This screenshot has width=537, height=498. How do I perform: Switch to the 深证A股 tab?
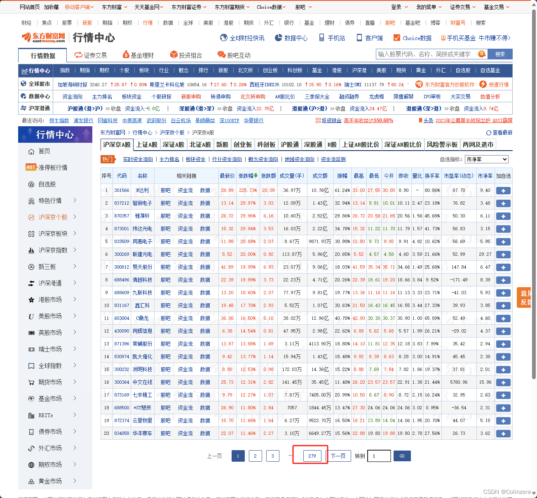pyautogui.click(x=174, y=145)
